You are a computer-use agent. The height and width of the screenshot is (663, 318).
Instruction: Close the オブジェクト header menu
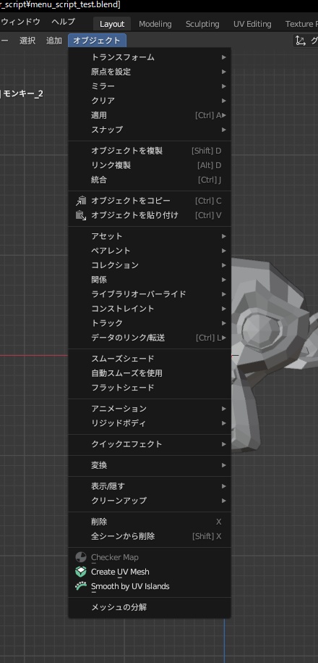97,41
